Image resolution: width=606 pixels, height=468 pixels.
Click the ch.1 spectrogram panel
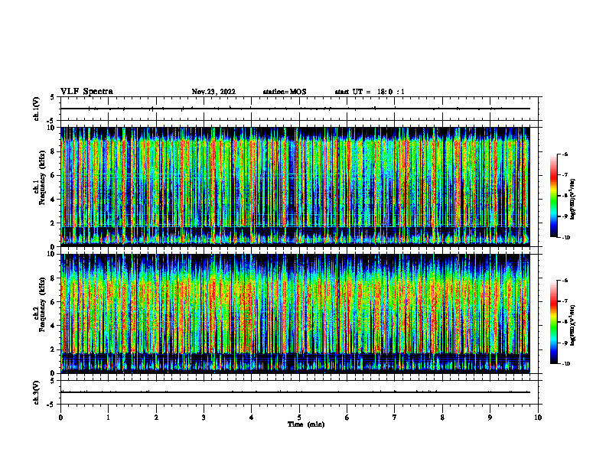pyautogui.click(x=295, y=187)
